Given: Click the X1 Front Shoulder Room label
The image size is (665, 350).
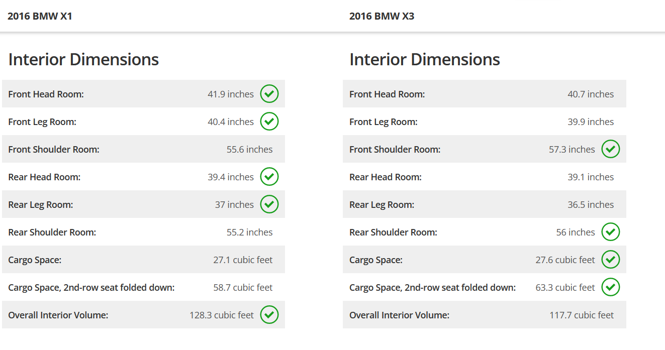Looking at the screenshot, I should coord(54,150).
